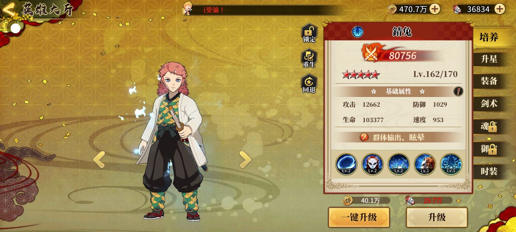The image size is (516, 232).
Task: Tap the water element badge beside 錆兔
Action: coord(357,32)
